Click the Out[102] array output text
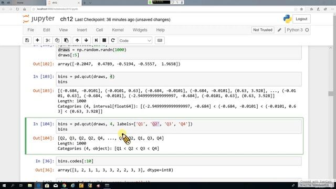Screen dimensions: 336x189 pyautogui.click(x=119, y=64)
